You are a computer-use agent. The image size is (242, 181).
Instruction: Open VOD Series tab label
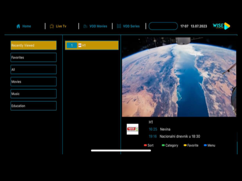click(x=131, y=26)
